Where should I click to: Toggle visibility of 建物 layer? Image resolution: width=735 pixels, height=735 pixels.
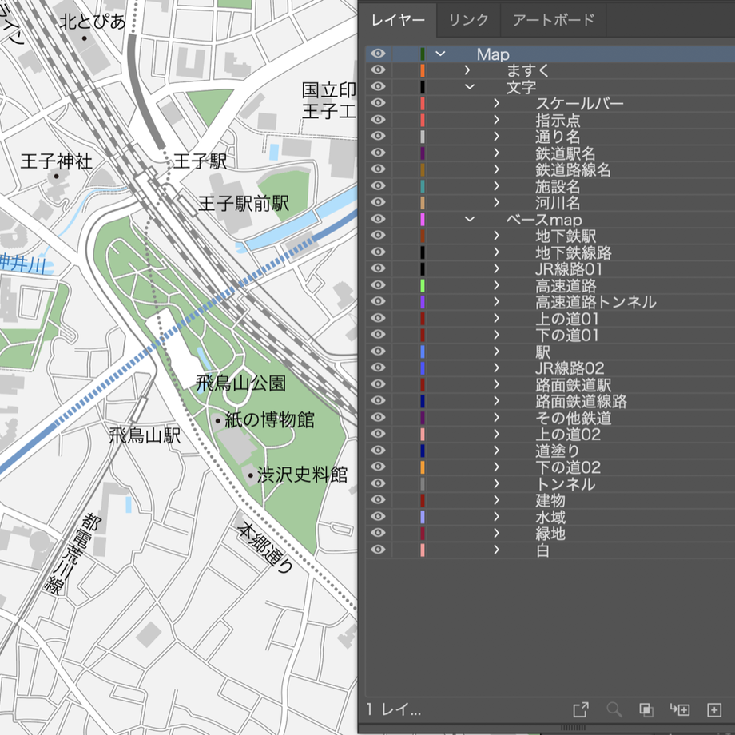(378, 499)
